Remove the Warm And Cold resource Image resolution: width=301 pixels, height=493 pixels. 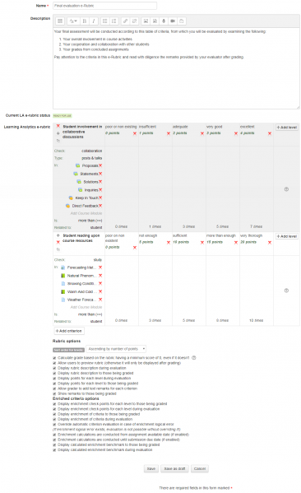click(x=100, y=291)
